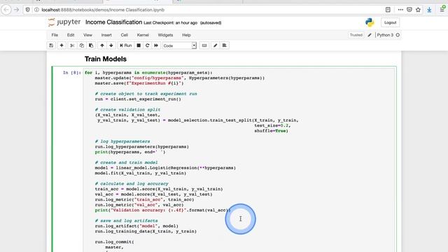Focus the localhost URL address field
The height and width of the screenshot is (252, 448).
click(103, 10)
